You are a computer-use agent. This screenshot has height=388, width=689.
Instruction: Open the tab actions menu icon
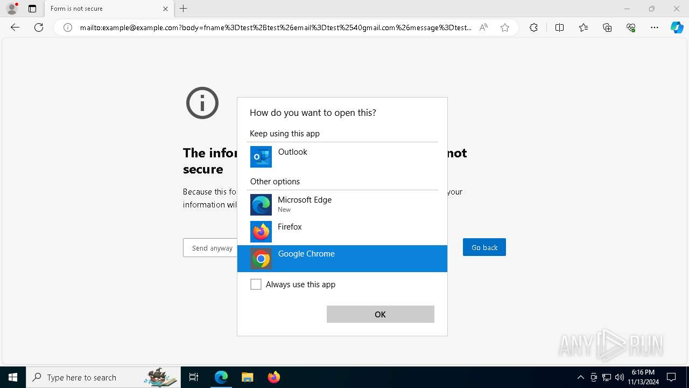click(32, 9)
